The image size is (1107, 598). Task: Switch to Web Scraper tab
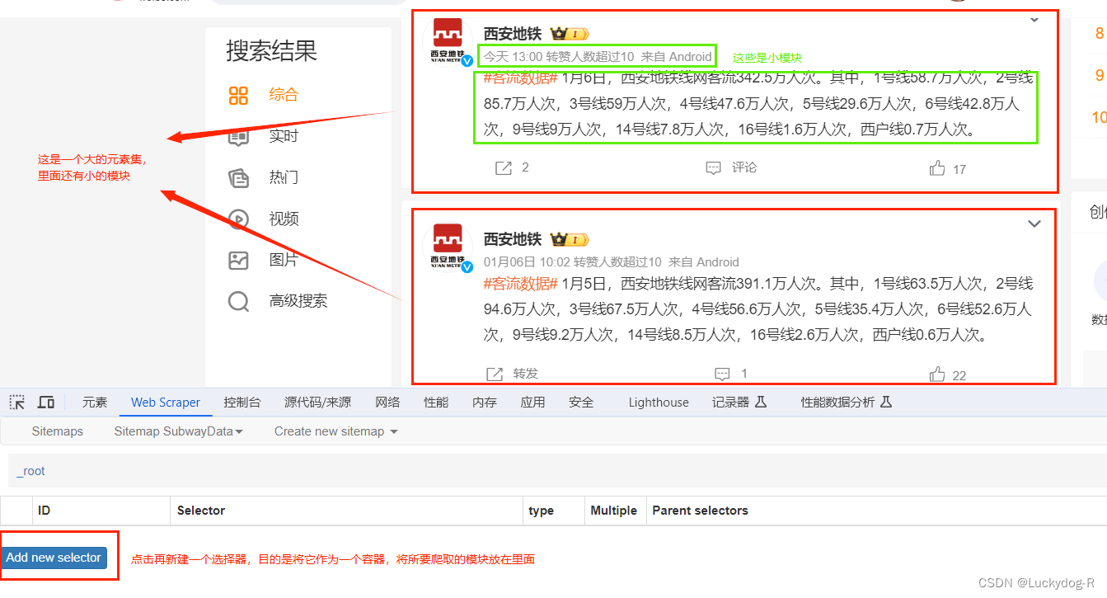point(166,403)
